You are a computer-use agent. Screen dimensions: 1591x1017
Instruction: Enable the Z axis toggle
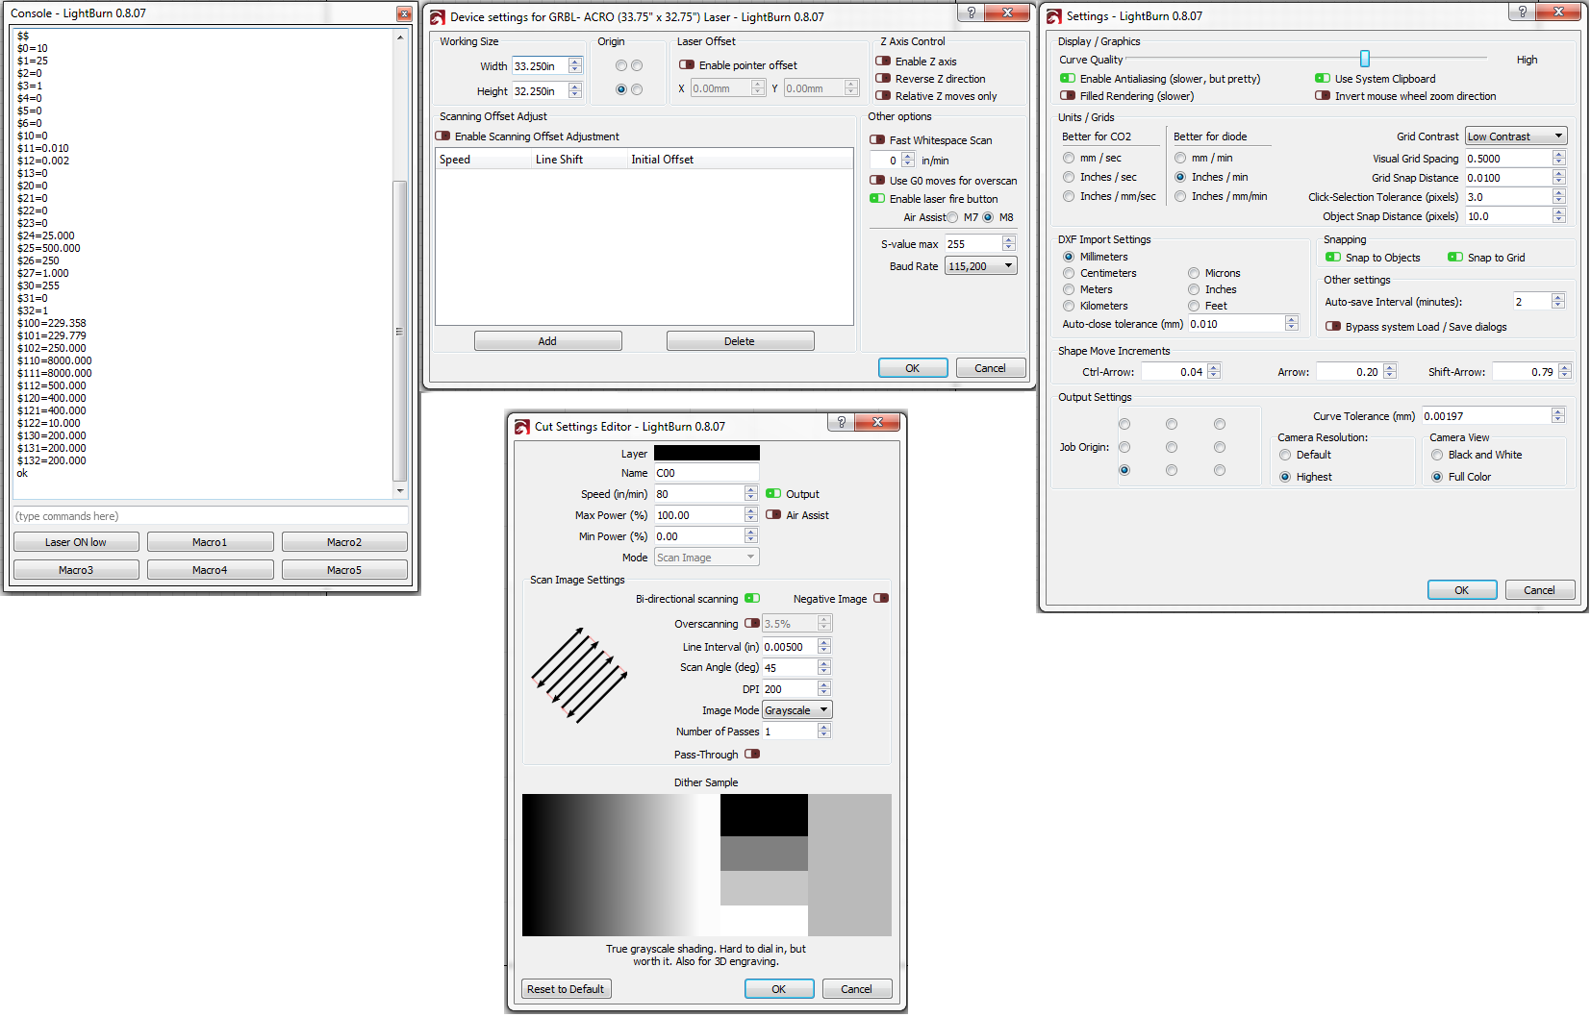click(882, 62)
